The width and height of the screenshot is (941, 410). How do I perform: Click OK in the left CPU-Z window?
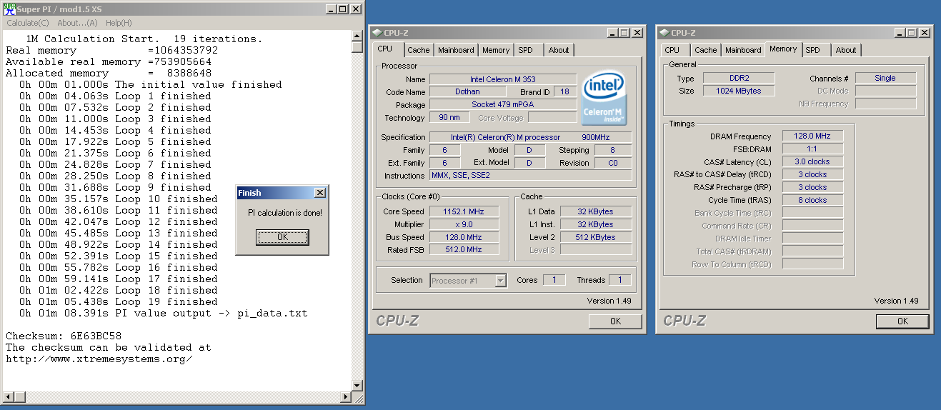615,321
